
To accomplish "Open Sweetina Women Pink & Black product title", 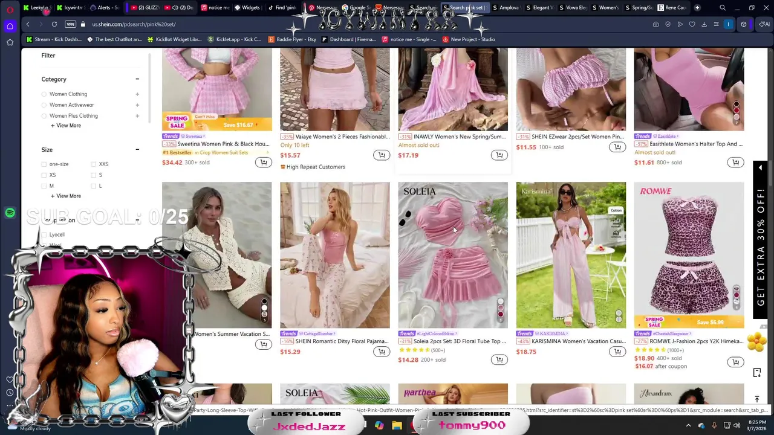I will pyautogui.click(x=224, y=144).
